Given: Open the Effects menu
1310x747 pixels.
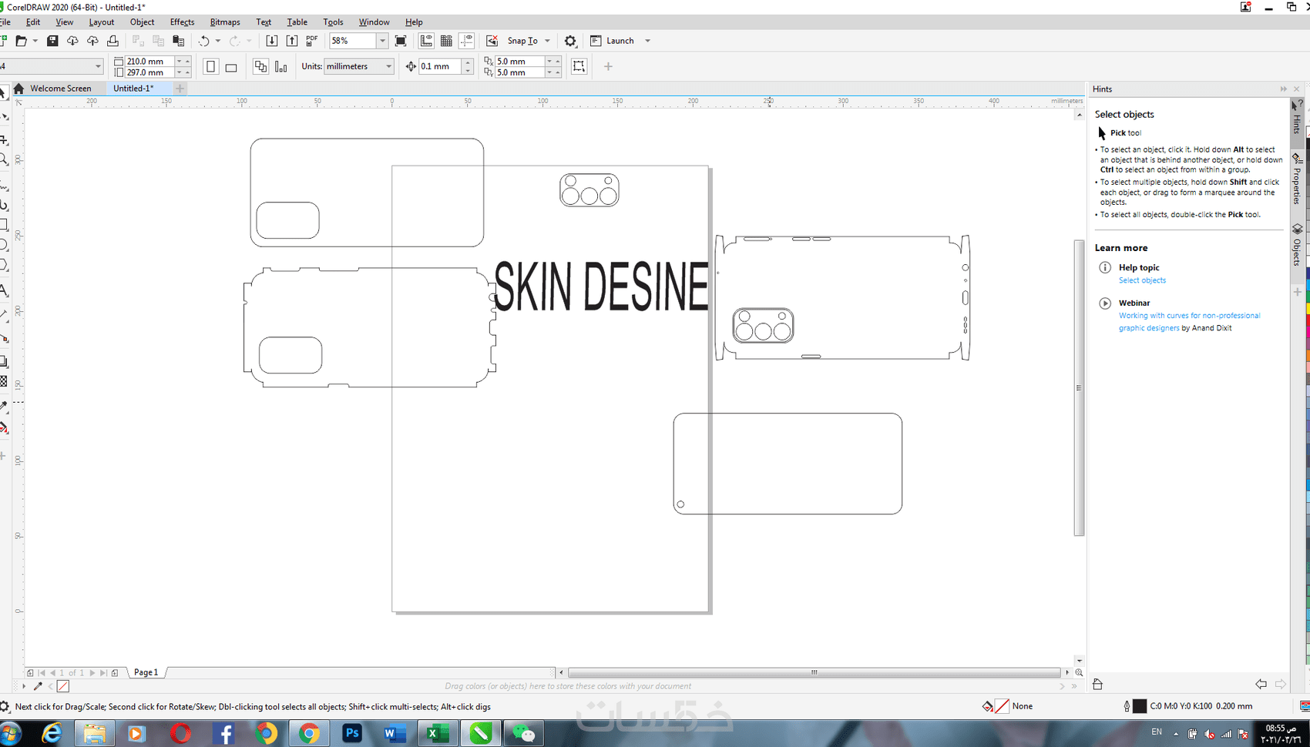Looking at the screenshot, I should tap(182, 22).
